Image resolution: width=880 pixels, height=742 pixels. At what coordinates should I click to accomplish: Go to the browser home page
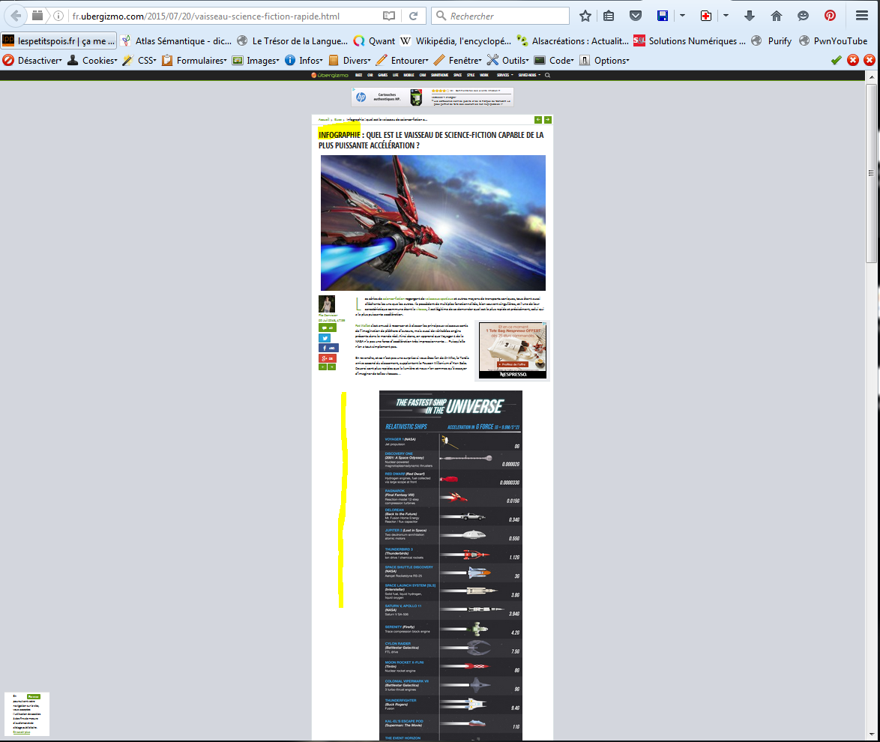tap(776, 16)
